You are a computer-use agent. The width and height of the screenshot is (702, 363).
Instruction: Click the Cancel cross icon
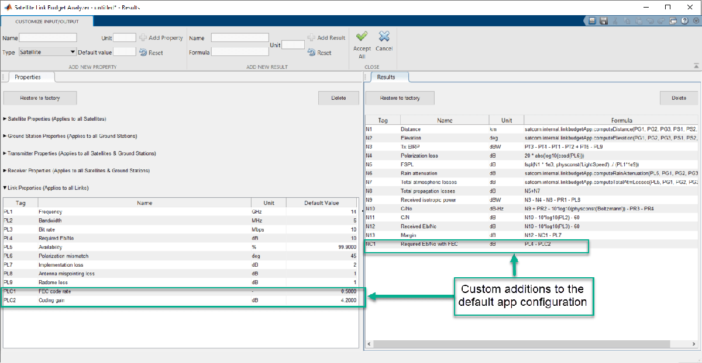(384, 37)
